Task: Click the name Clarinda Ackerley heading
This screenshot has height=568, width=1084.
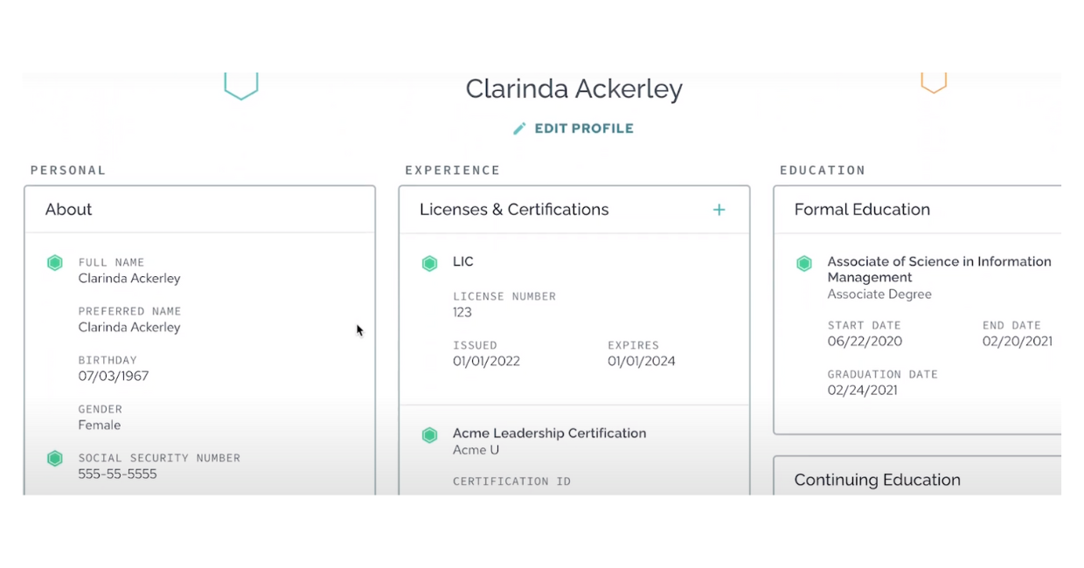Action: click(x=573, y=88)
